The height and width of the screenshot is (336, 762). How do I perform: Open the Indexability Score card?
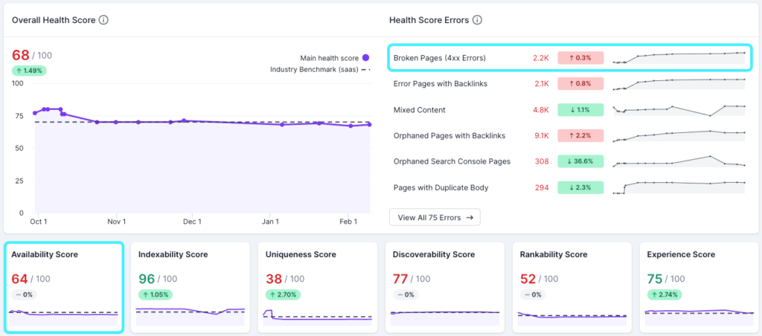(190, 286)
